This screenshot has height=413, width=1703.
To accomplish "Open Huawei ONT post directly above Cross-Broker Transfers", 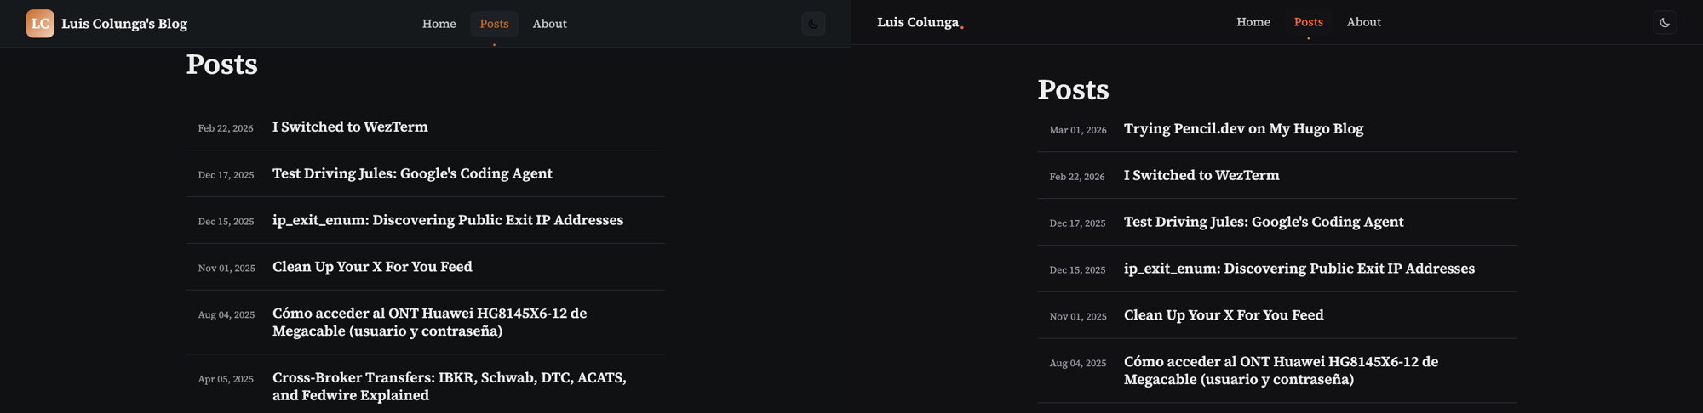I will (x=429, y=322).
